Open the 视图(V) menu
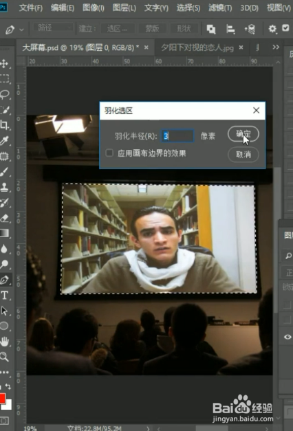 click(x=279, y=8)
